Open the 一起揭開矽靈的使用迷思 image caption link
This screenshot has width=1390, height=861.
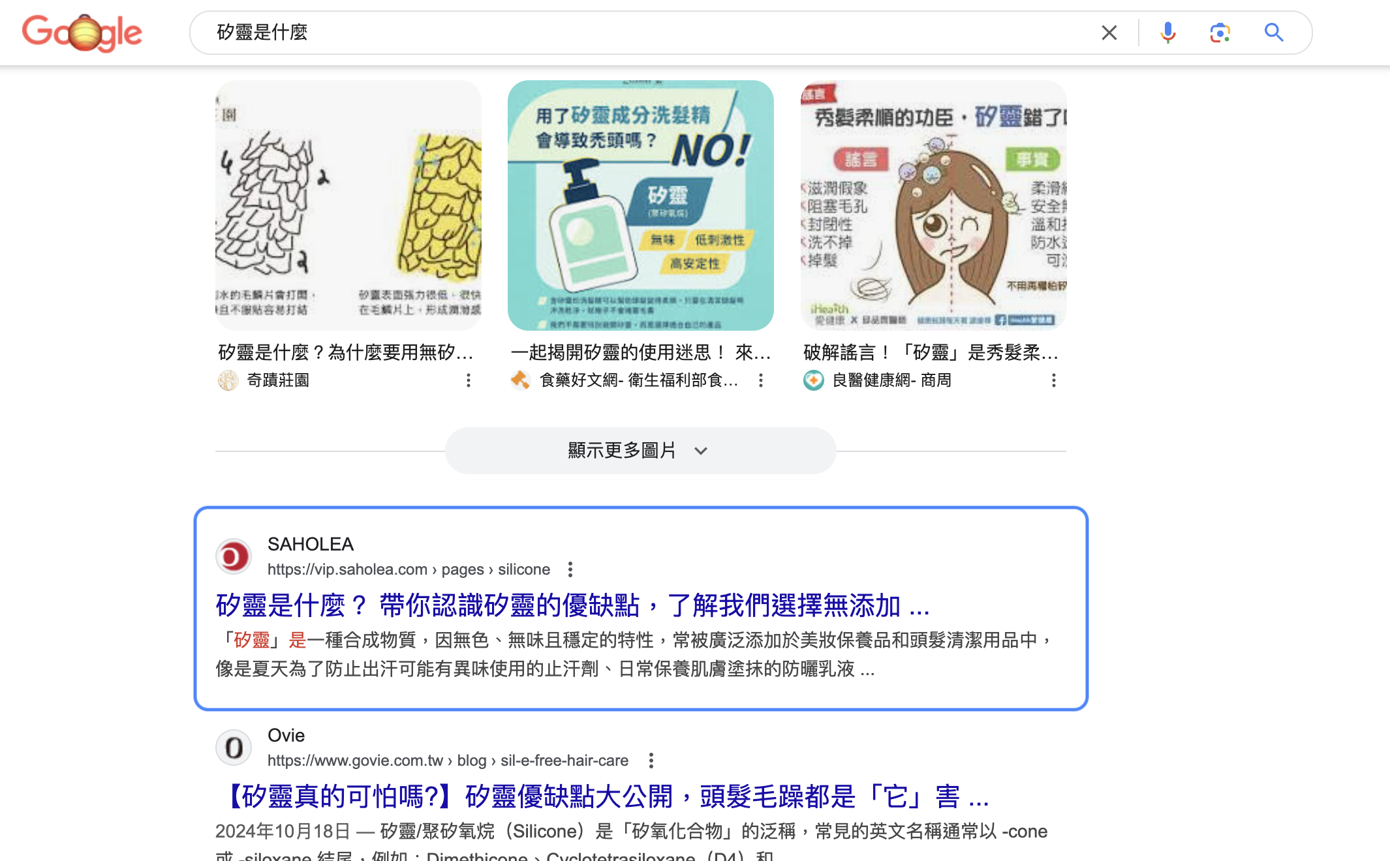[640, 353]
